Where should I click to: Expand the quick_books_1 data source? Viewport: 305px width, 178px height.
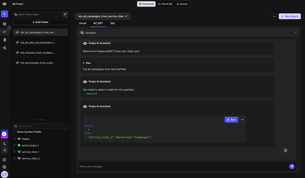[x=14, y=145]
